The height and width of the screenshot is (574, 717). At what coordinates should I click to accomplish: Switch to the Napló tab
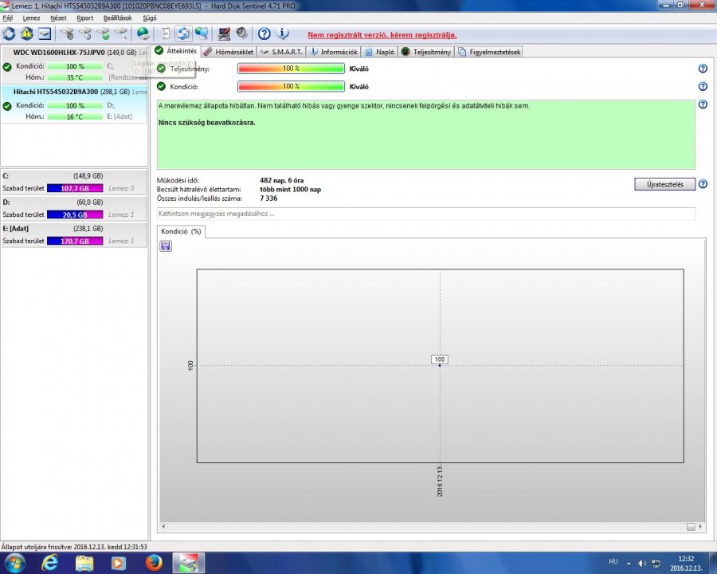[x=380, y=52]
